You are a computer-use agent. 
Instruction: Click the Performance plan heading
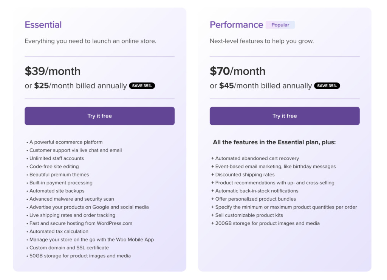point(237,25)
